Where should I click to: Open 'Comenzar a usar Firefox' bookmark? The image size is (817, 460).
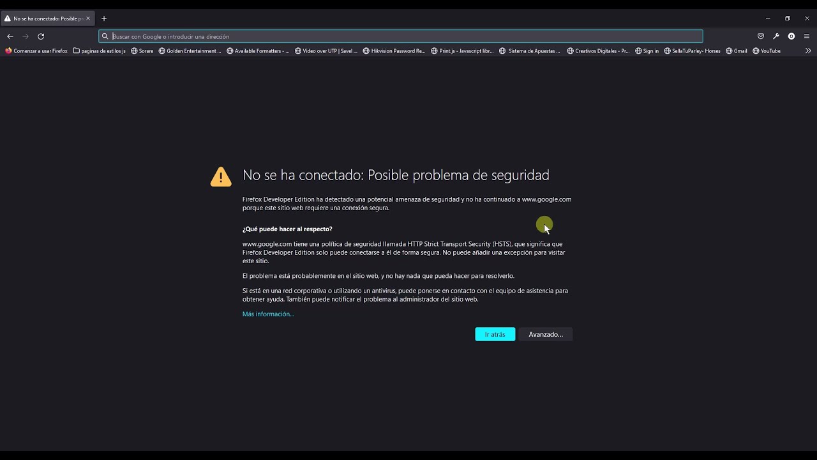(x=36, y=51)
